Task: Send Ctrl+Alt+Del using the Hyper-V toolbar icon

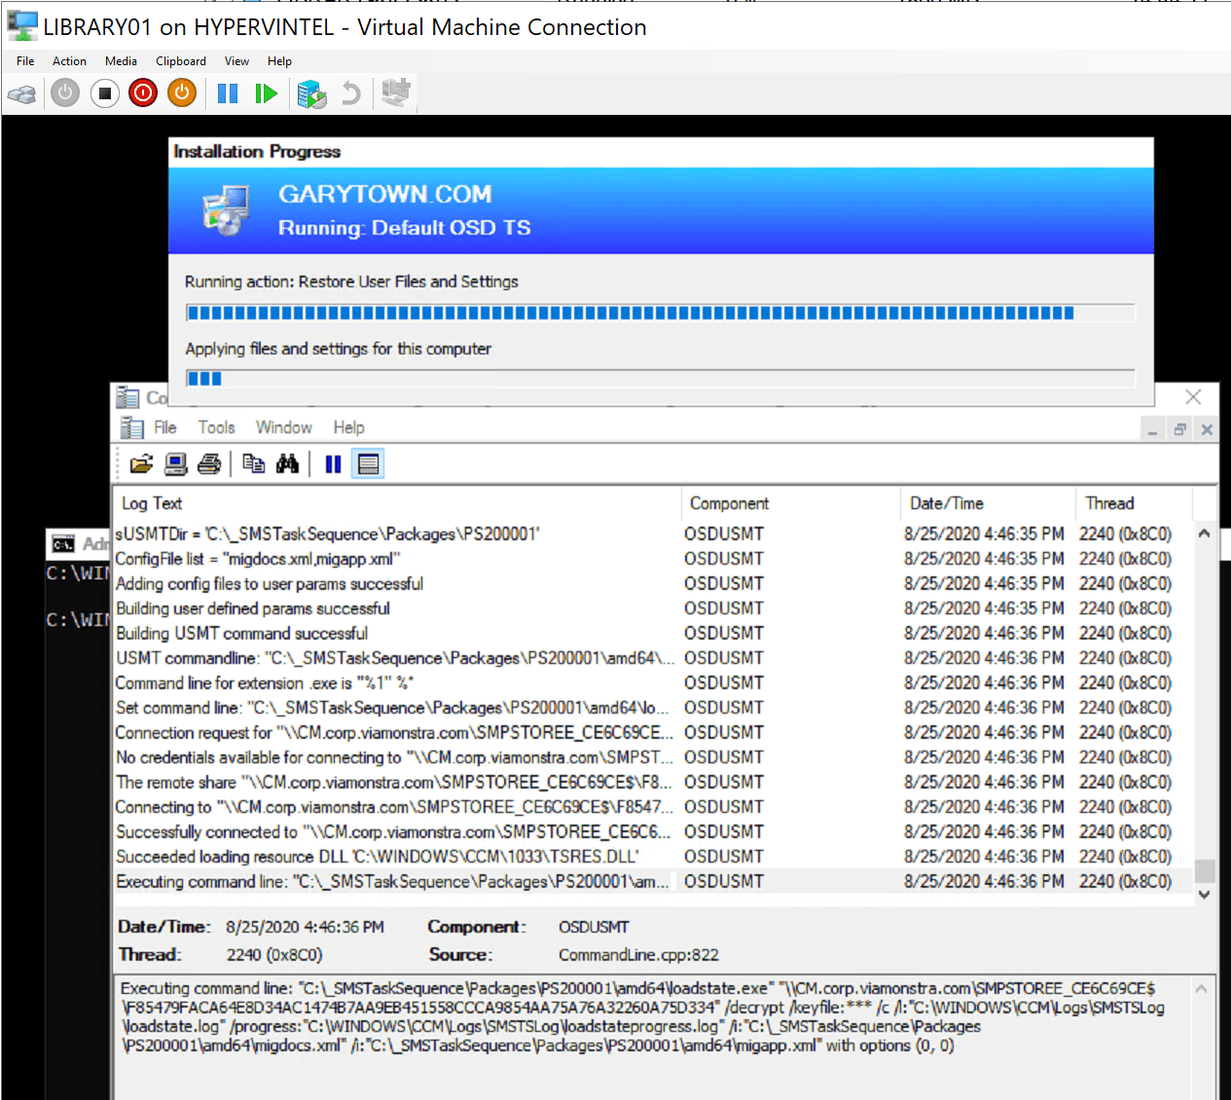Action: point(22,93)
